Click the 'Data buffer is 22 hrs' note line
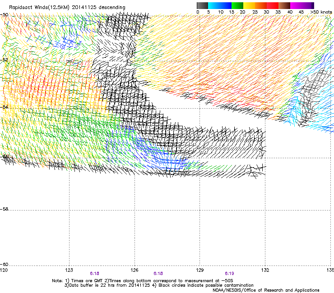Viewport: 334px width, 293px height. (159, 285)
